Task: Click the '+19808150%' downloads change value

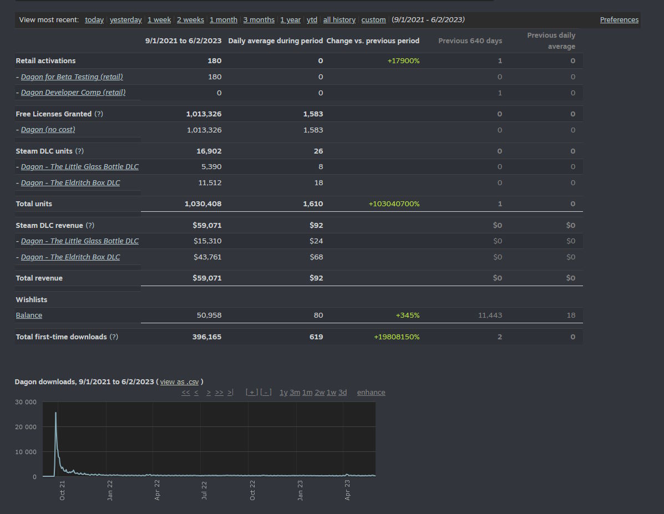Action: pyautogui.click(x=397, y=337)
